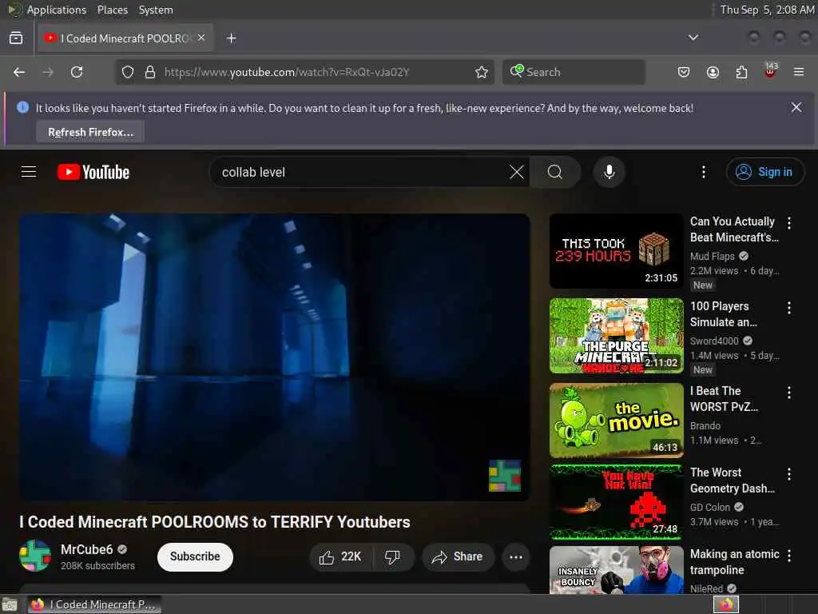Open a new tab with plus icon
The width and height of the screenshot is (818, 614).
[231, 38]
